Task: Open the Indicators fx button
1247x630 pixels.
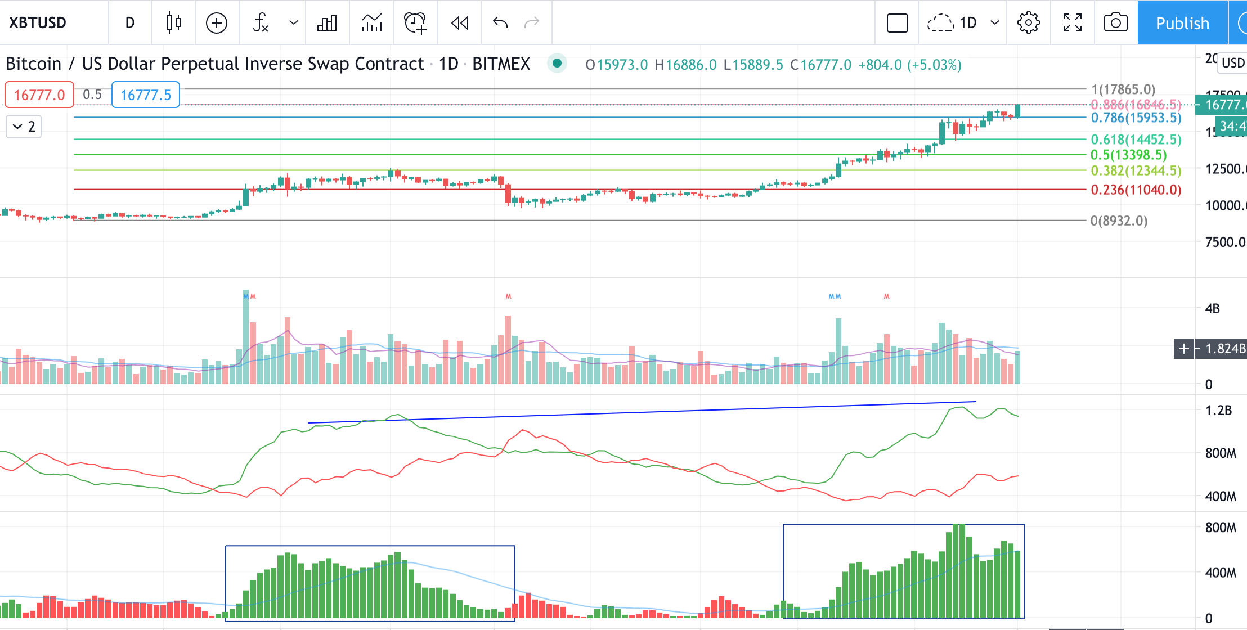Action: (261, 22)
